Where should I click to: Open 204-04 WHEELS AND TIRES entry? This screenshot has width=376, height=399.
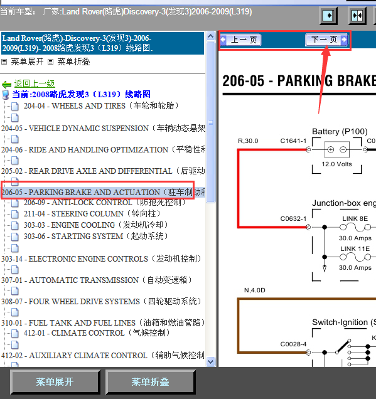[x=101, y=105]
